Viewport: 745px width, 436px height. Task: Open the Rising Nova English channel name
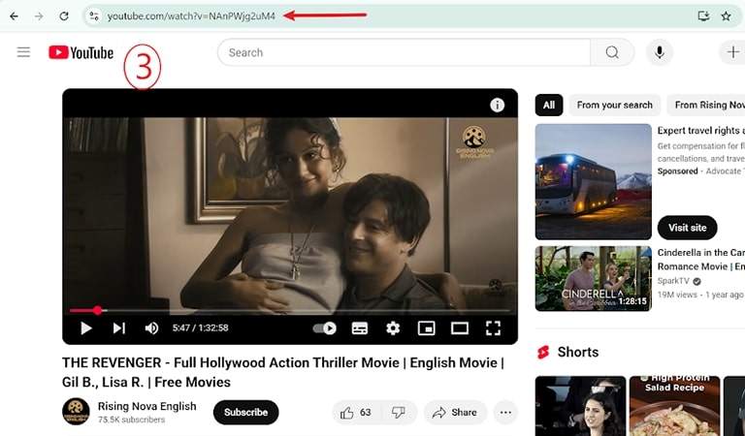[146, 406]
